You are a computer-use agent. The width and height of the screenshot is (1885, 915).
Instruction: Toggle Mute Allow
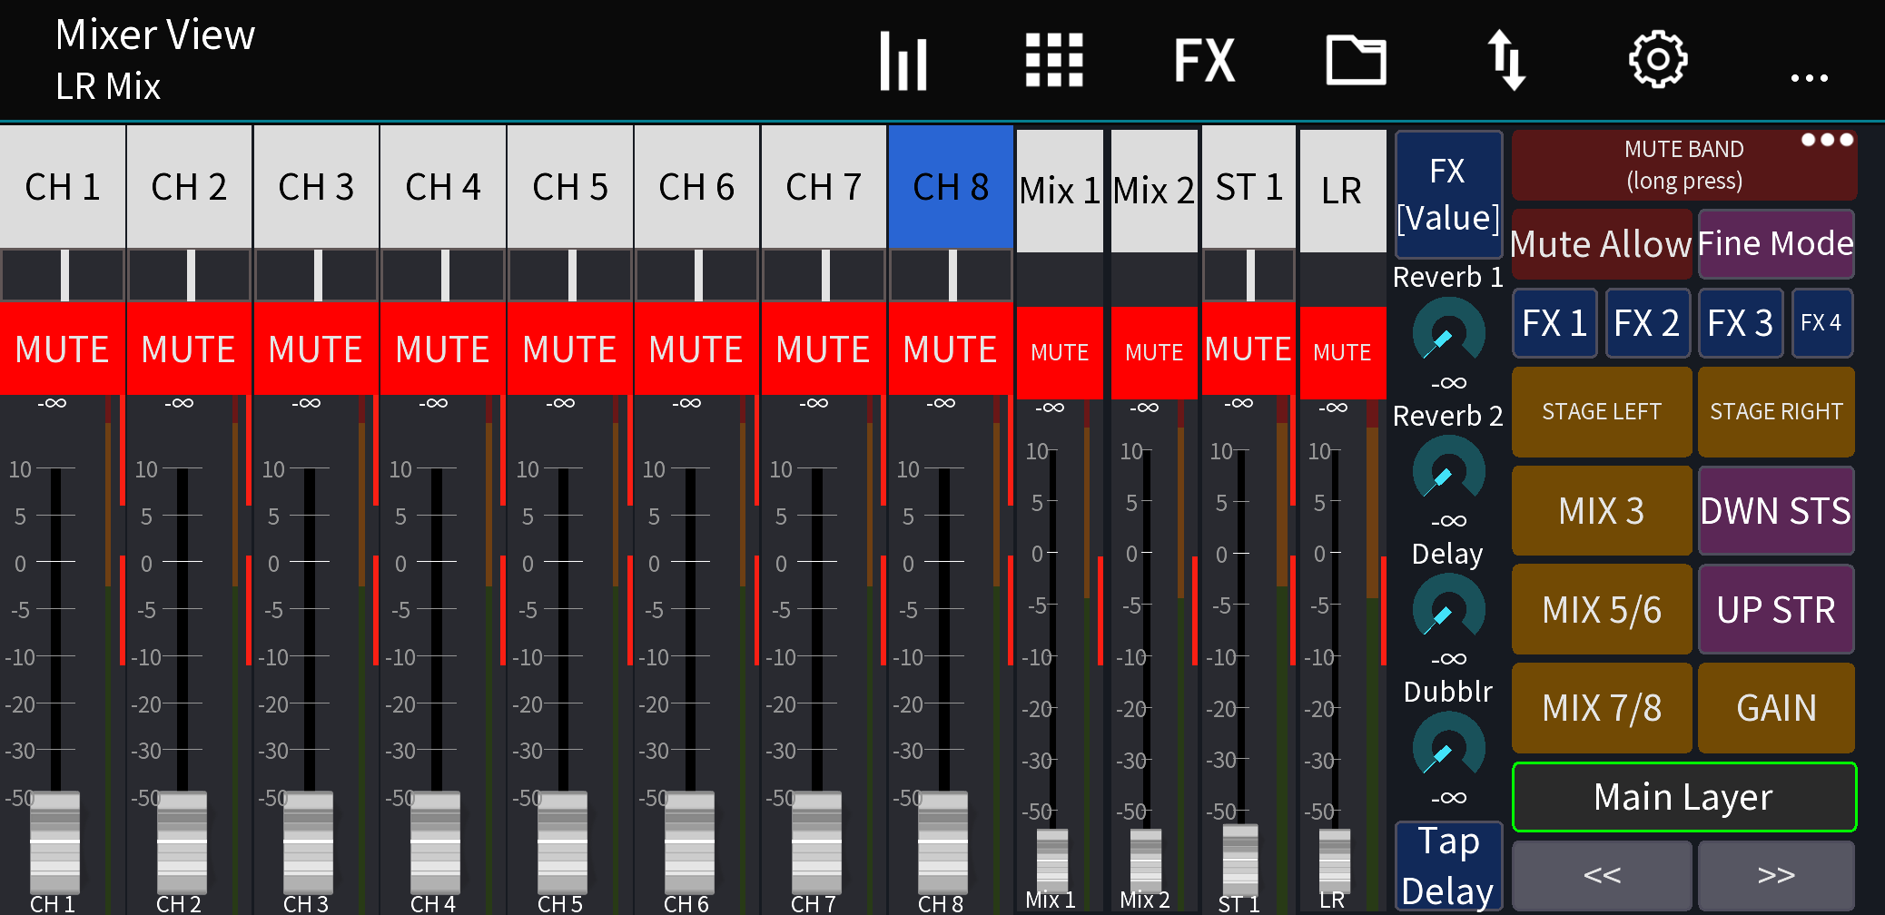[x=1601, y=244]
